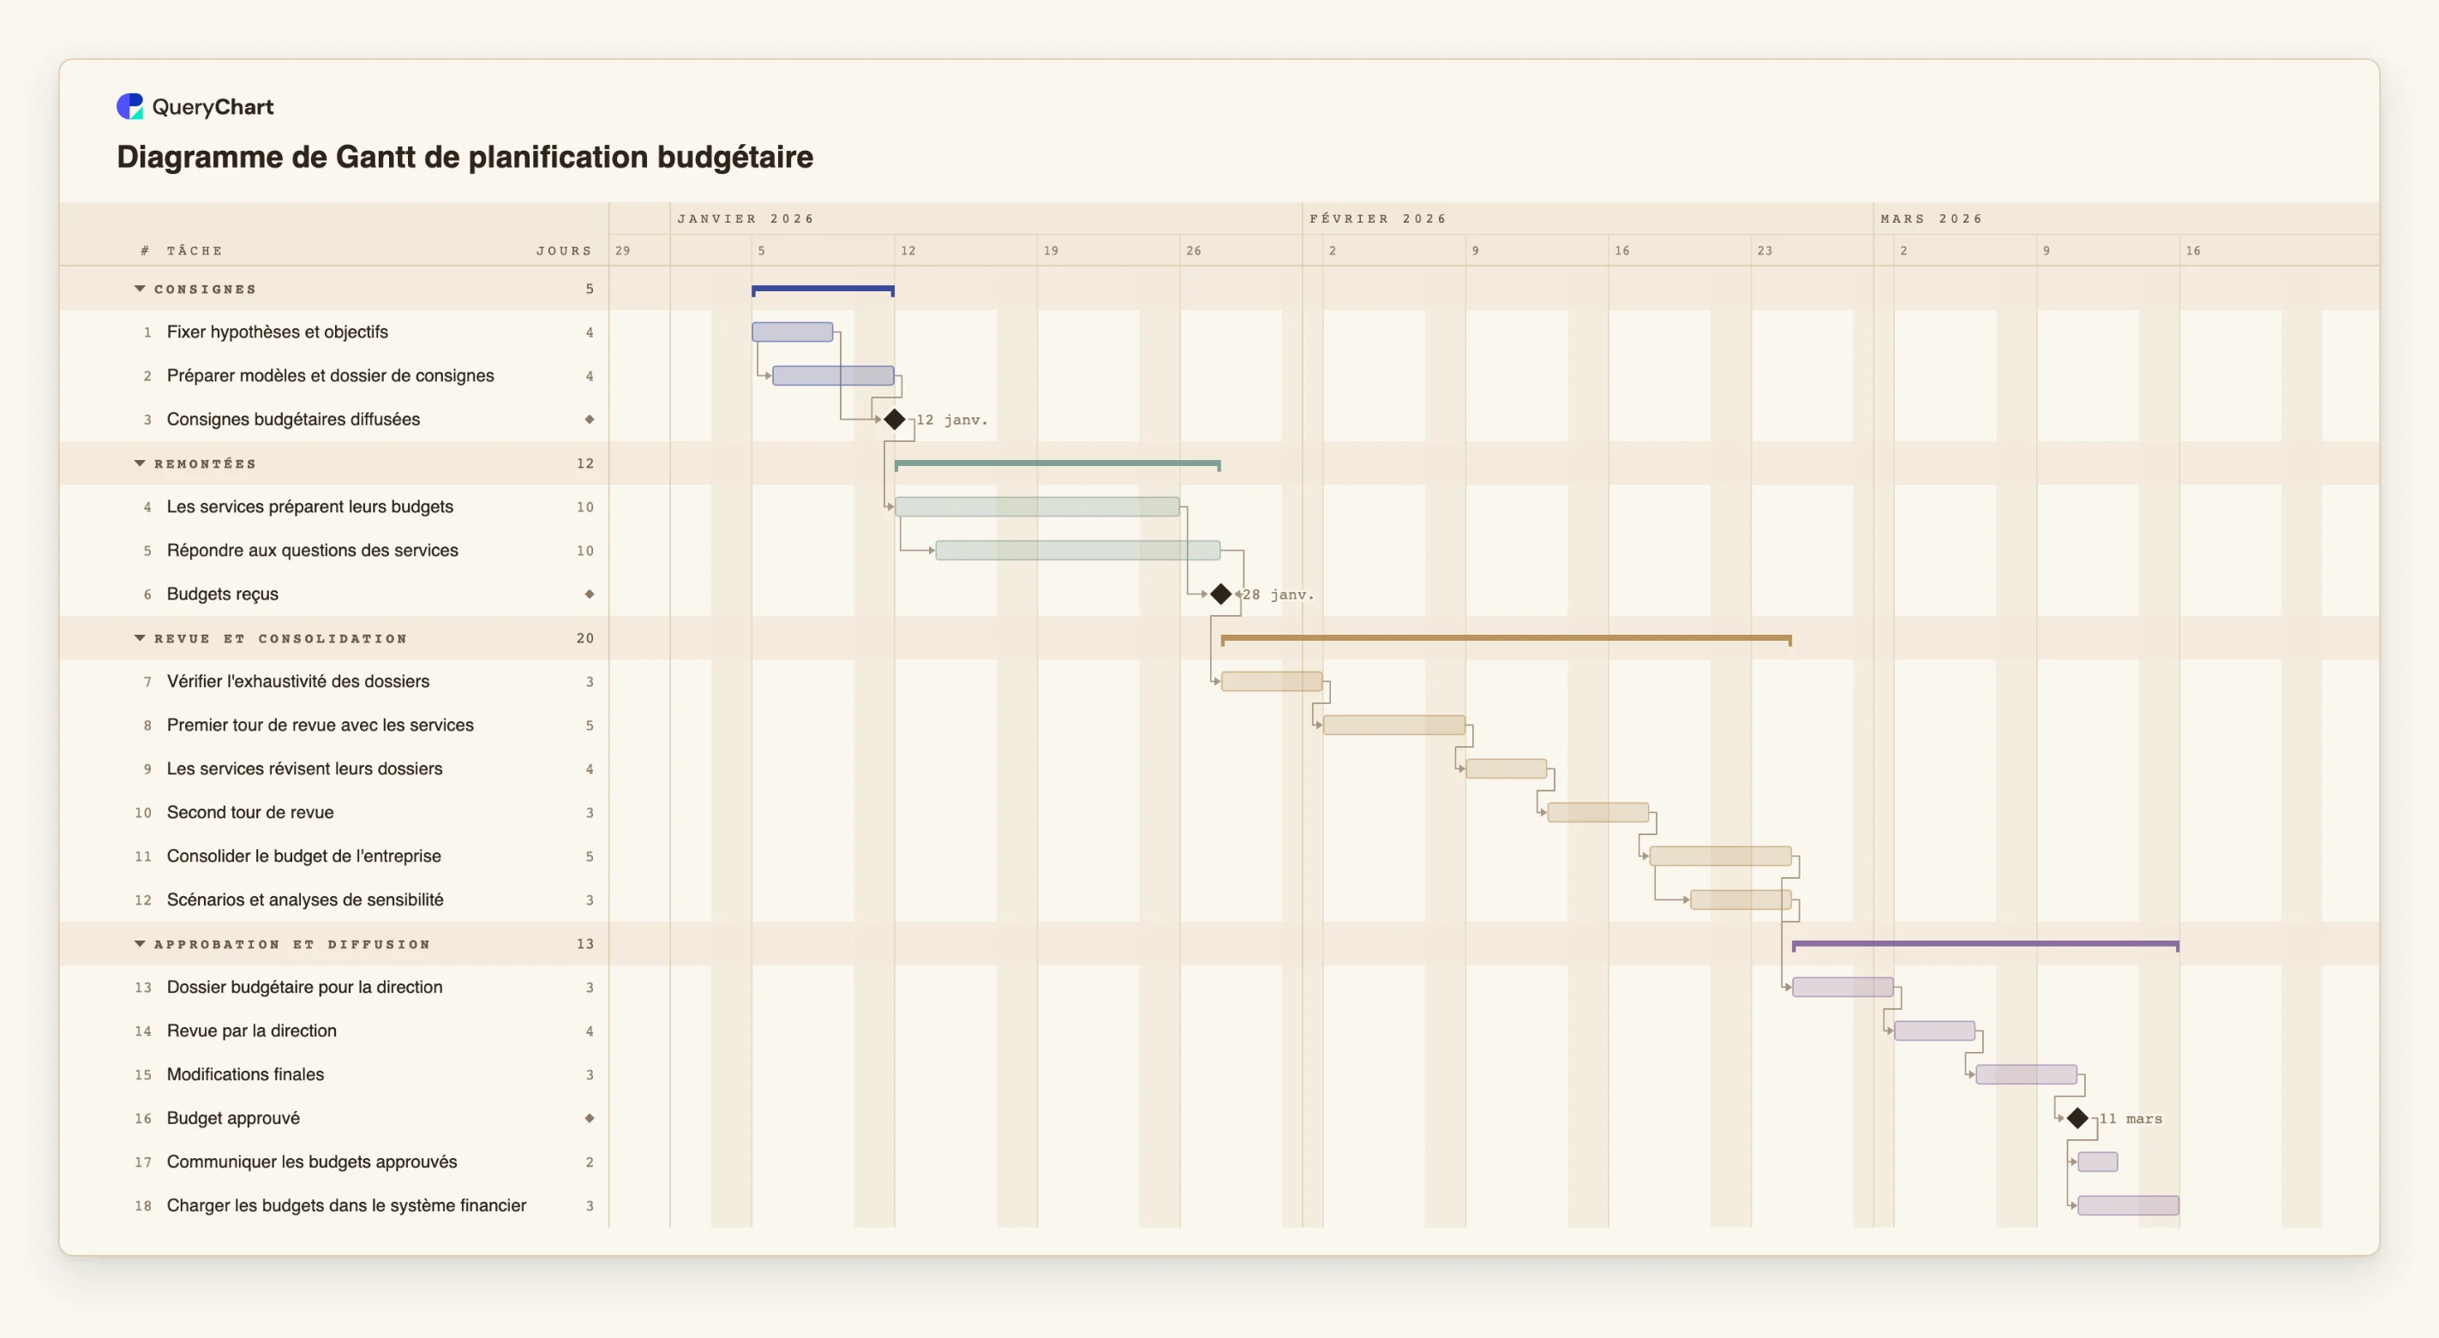Select the 'Modifications finales' task name

point(245,1075)
